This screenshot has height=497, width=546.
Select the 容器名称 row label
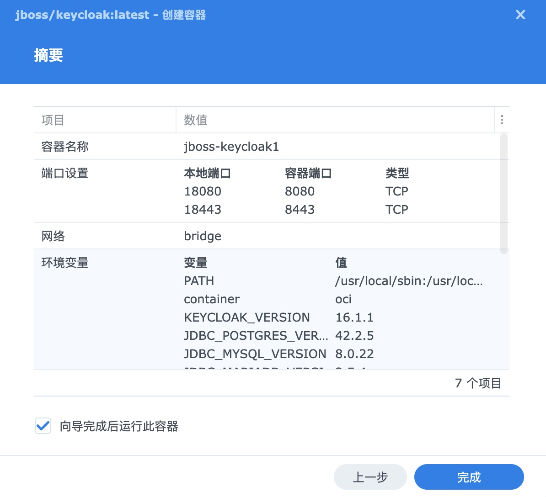65,147
